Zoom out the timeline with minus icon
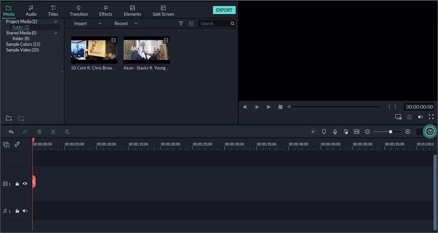Image resolution: width=438 pixels, height=233 pixels. coord(367,132)
